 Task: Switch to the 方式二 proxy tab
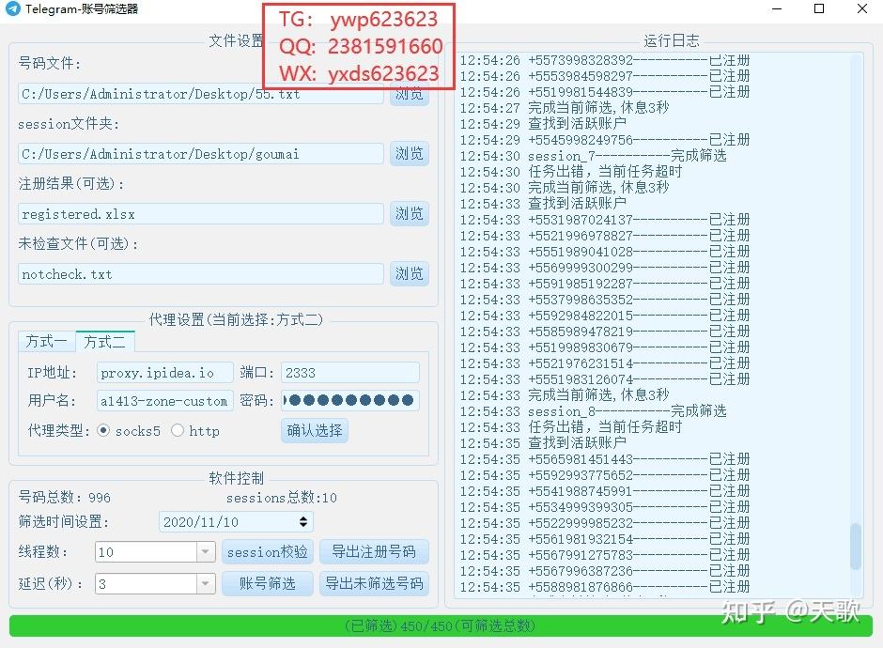tap(105, 341)
